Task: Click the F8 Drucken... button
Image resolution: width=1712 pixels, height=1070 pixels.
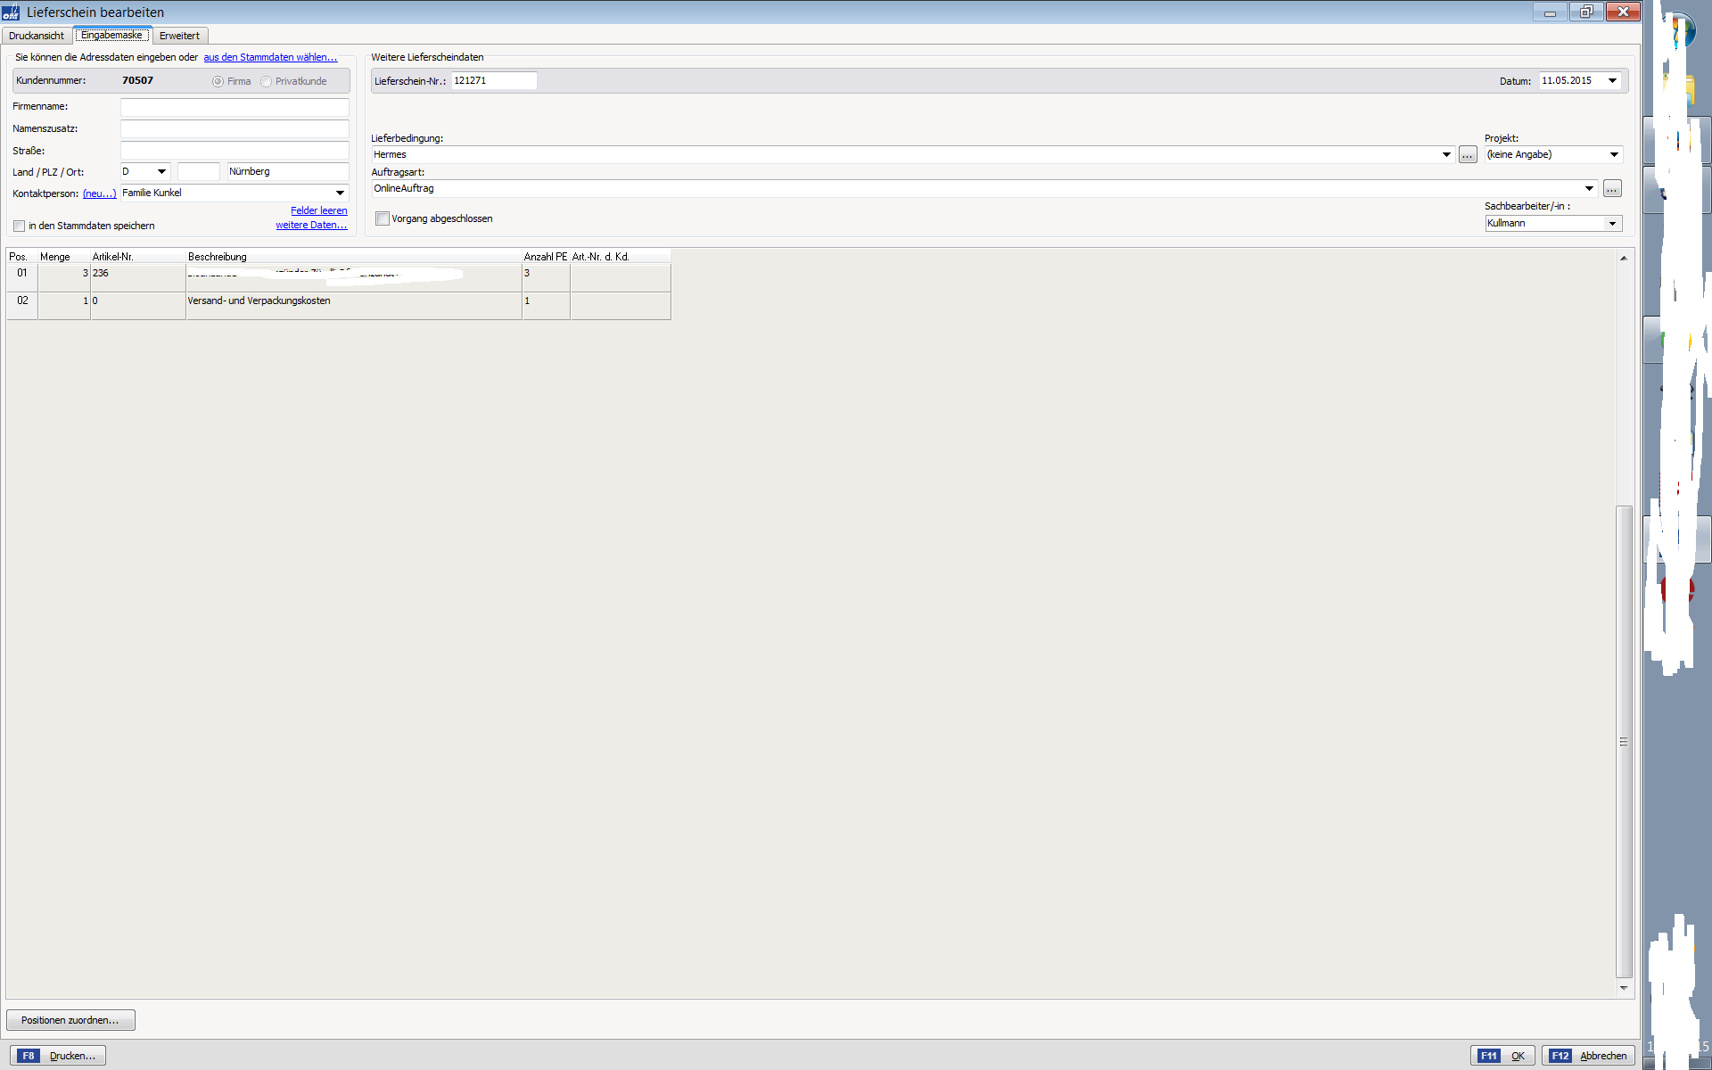Action: (x=57, y=1056)
